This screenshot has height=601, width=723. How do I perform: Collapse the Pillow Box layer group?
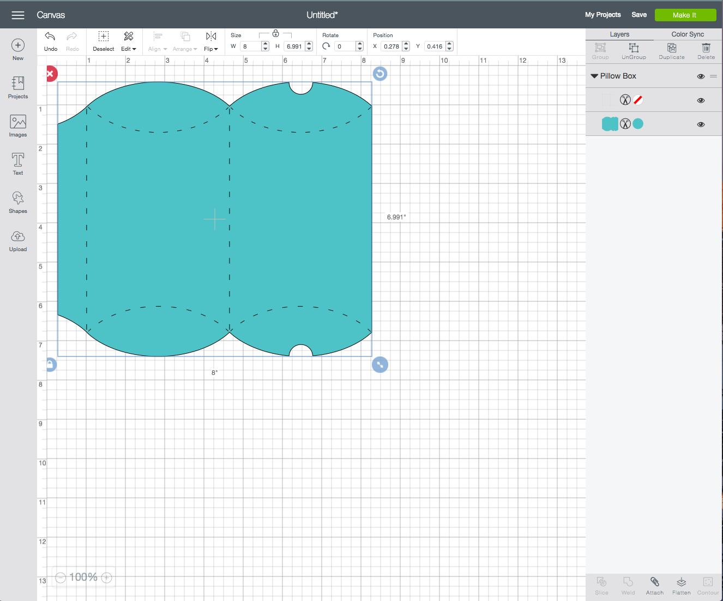[594, 76]
